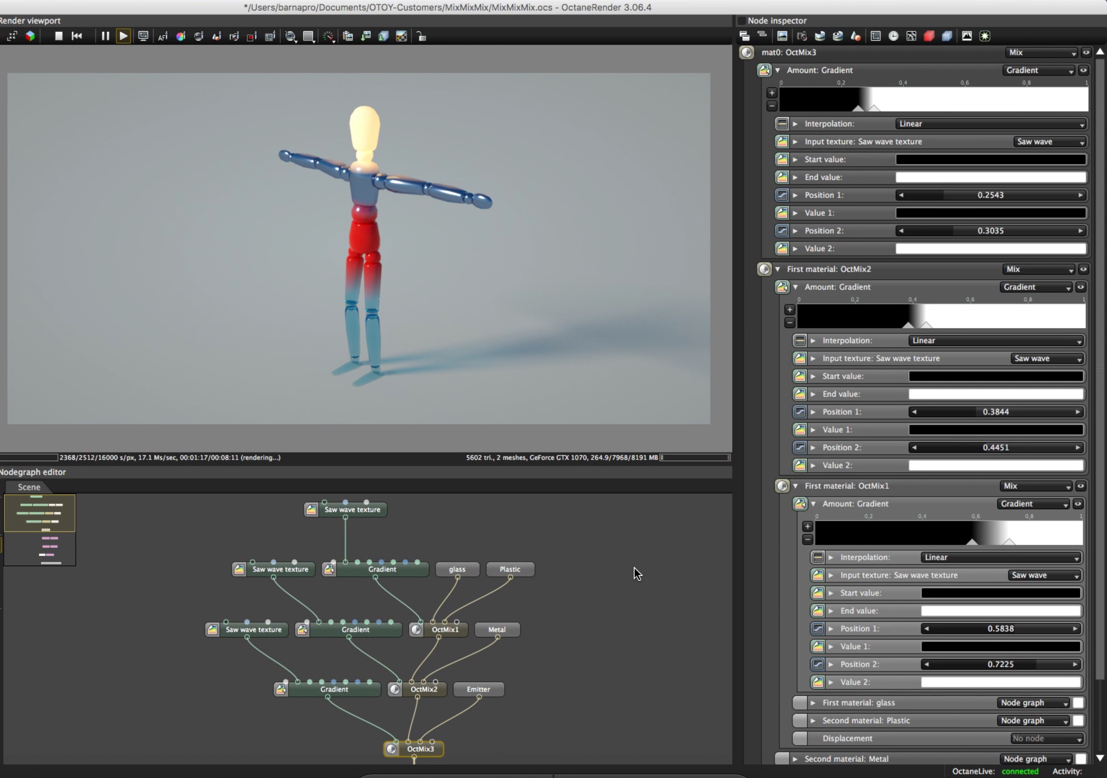1107x778 pixels.
Task: Select the Scene tab in Nodegraph editor
Action: 29,487
